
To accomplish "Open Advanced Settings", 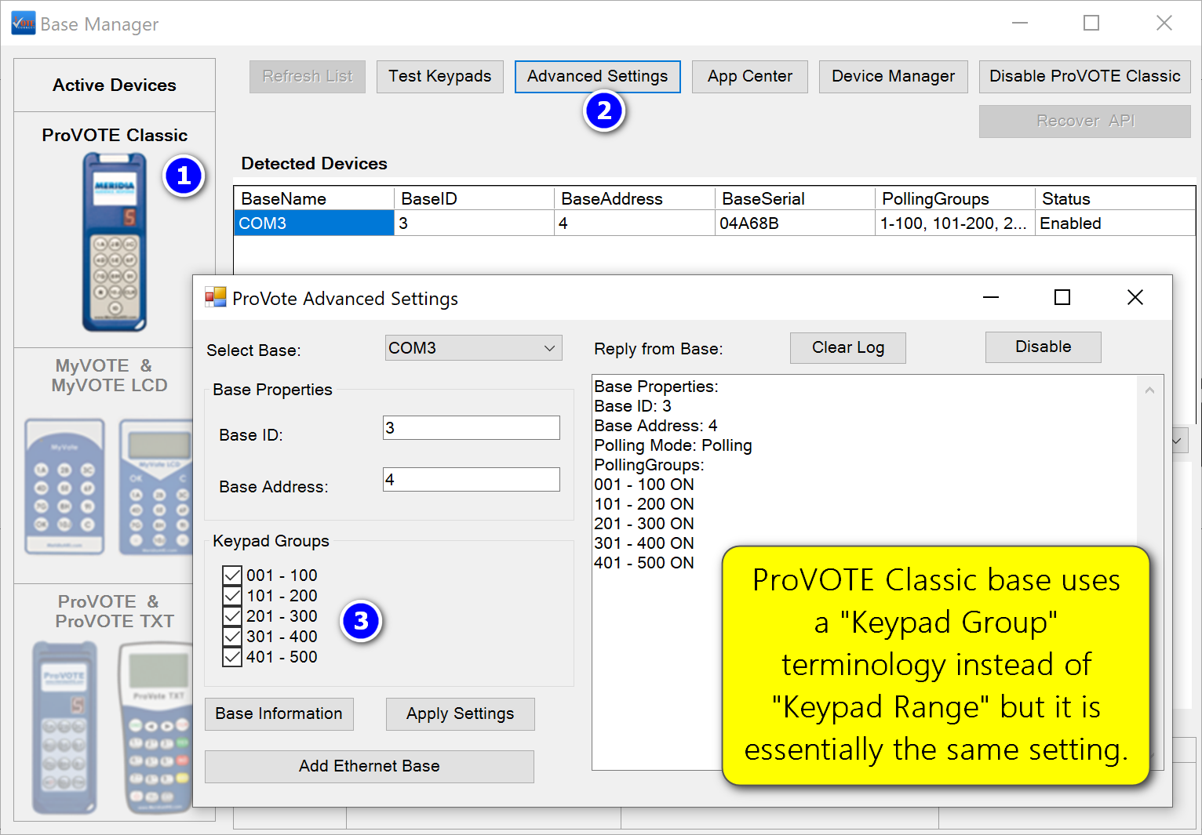I will [598, 76].
